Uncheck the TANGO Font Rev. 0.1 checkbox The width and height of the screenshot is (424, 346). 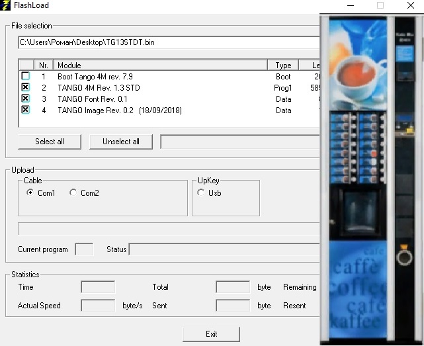(x=25, y=99)
